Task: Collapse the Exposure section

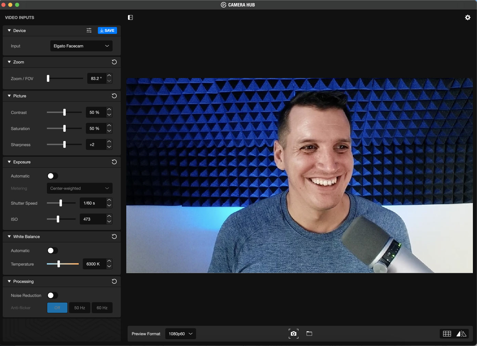Action: pyautogui.click(x=9, y=162)
